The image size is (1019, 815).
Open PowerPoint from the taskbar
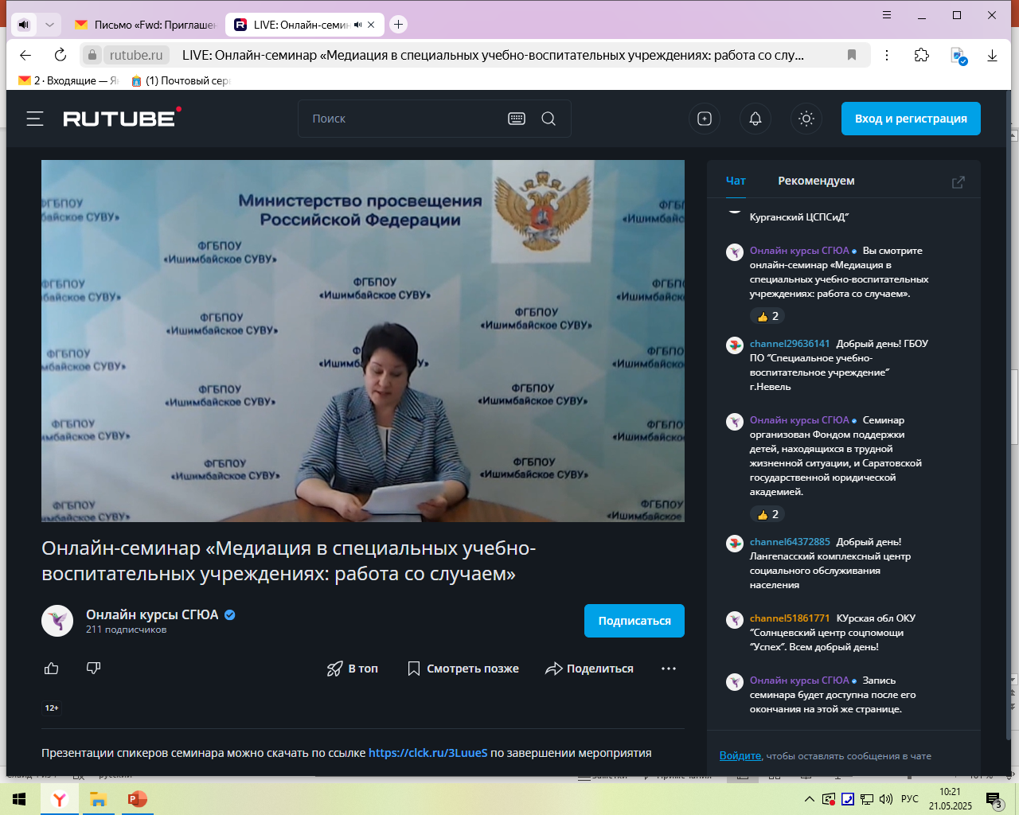tap(137, 799)
